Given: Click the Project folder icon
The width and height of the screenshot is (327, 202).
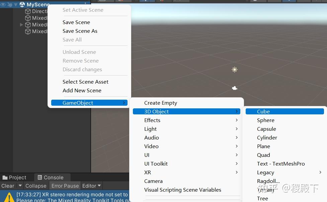Looking at the screenshot, I should (x=5, y=177).
